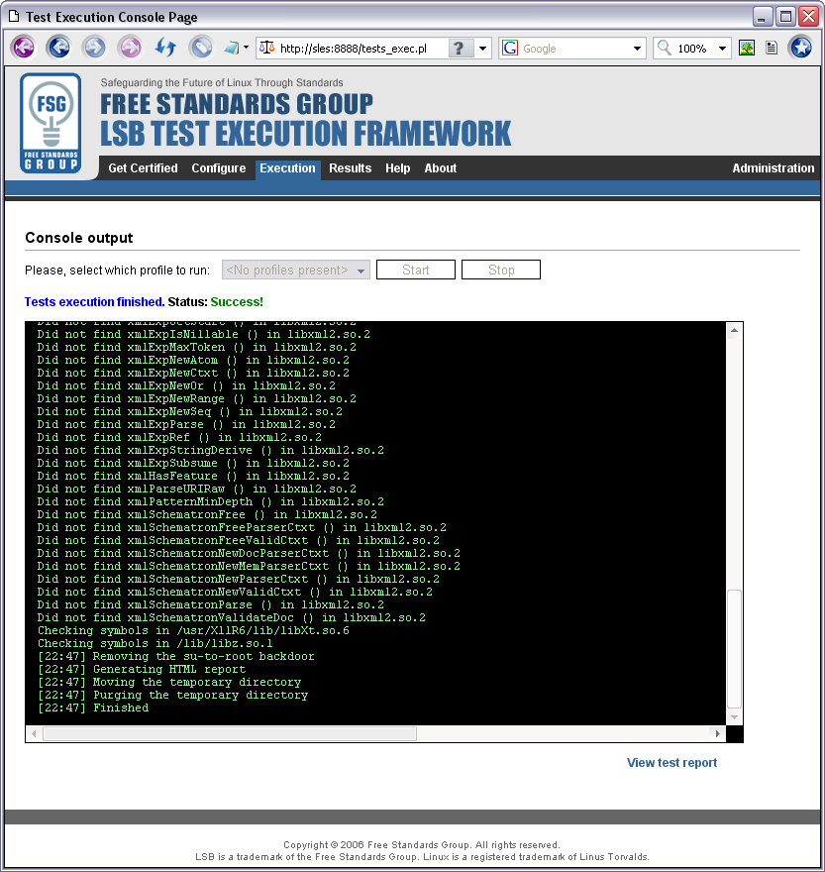Open the Configure menu
The image size is (825, 872).
[219, 167]
